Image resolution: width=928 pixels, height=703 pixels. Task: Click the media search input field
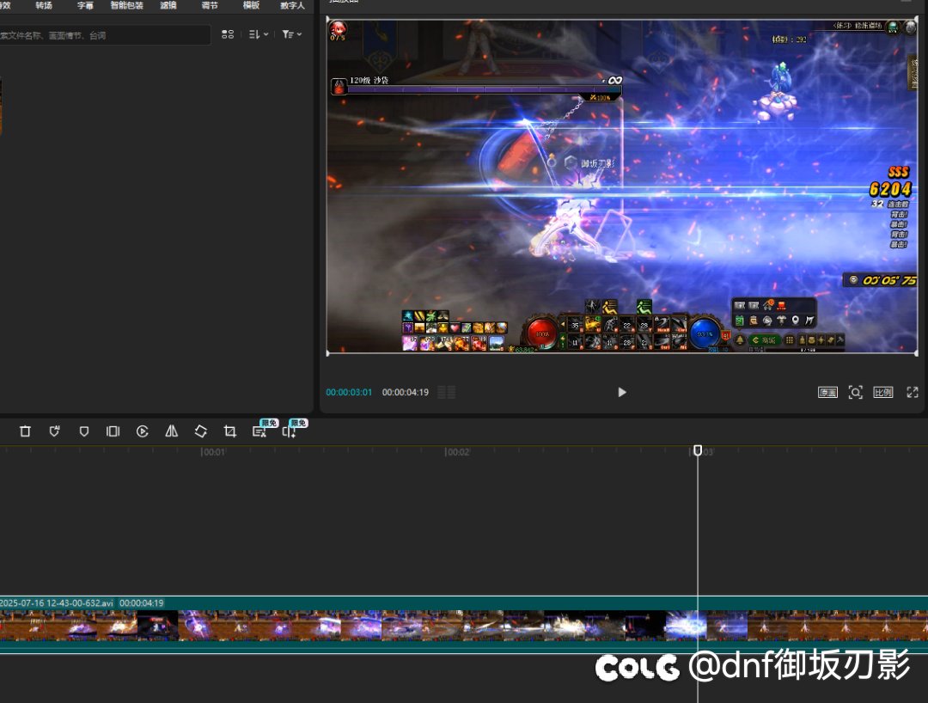coord(104,35)
